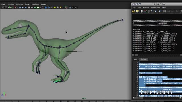The image size is (182, 102).
Task: Toggle the Gate Mask display
Action: [29, 8]
